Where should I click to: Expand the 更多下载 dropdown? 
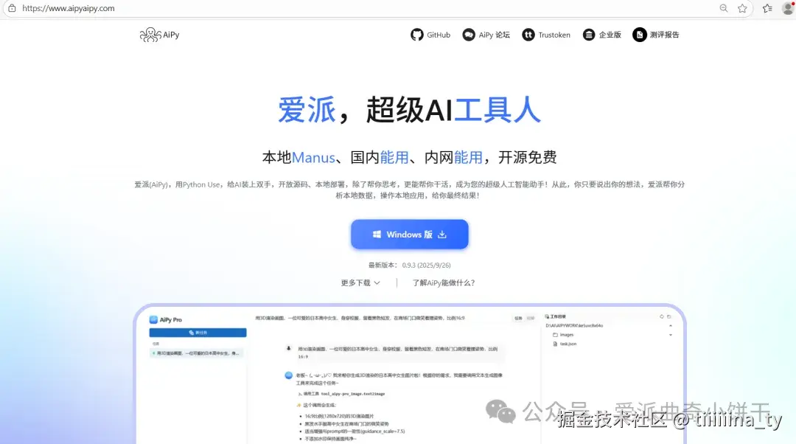(360, 282)
